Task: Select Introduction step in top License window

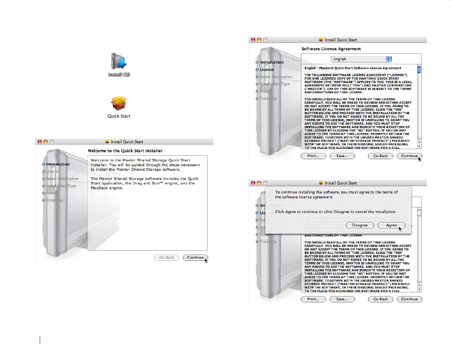Action: 270,62
